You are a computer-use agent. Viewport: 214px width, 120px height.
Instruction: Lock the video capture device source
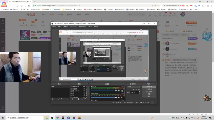click(86, 87)
